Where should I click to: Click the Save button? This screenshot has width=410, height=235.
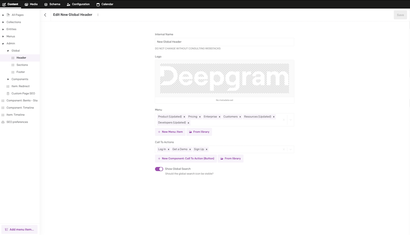pyautogui.click(x=400, y=15)
